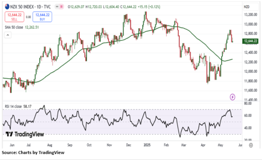This screenshot has height=160, width=262.
Task: Collapse the indicator legend with chevron
Action: click(x=8, y=35)
